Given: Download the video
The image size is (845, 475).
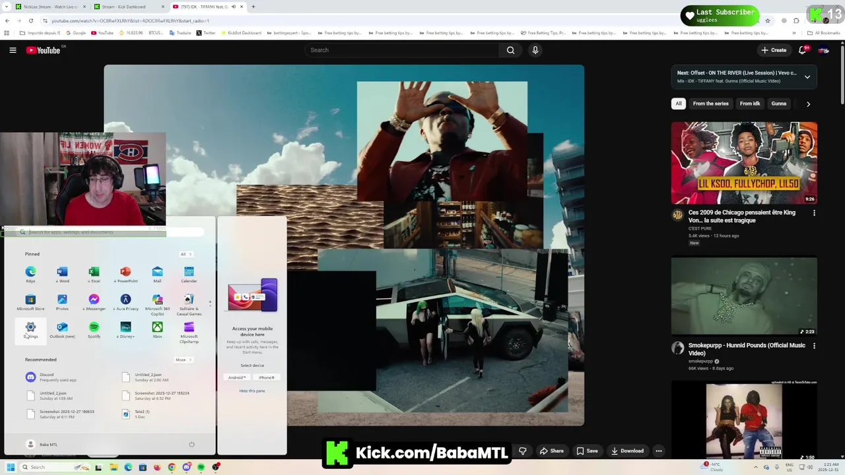Looking at the screenshot, I should click(x=627, y=451).
